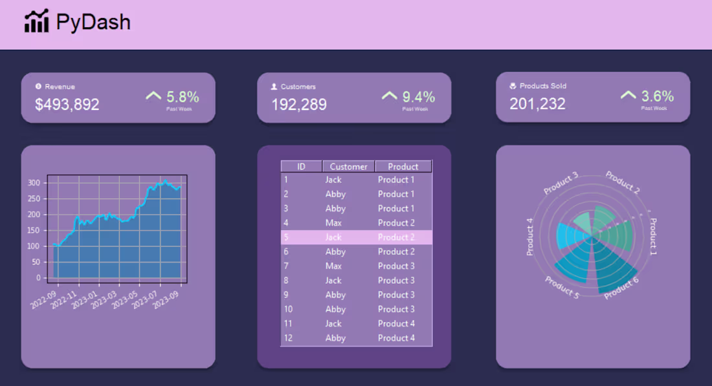Click the up arrow next to 9.4%
712x386 pixels.
(389, 96)
